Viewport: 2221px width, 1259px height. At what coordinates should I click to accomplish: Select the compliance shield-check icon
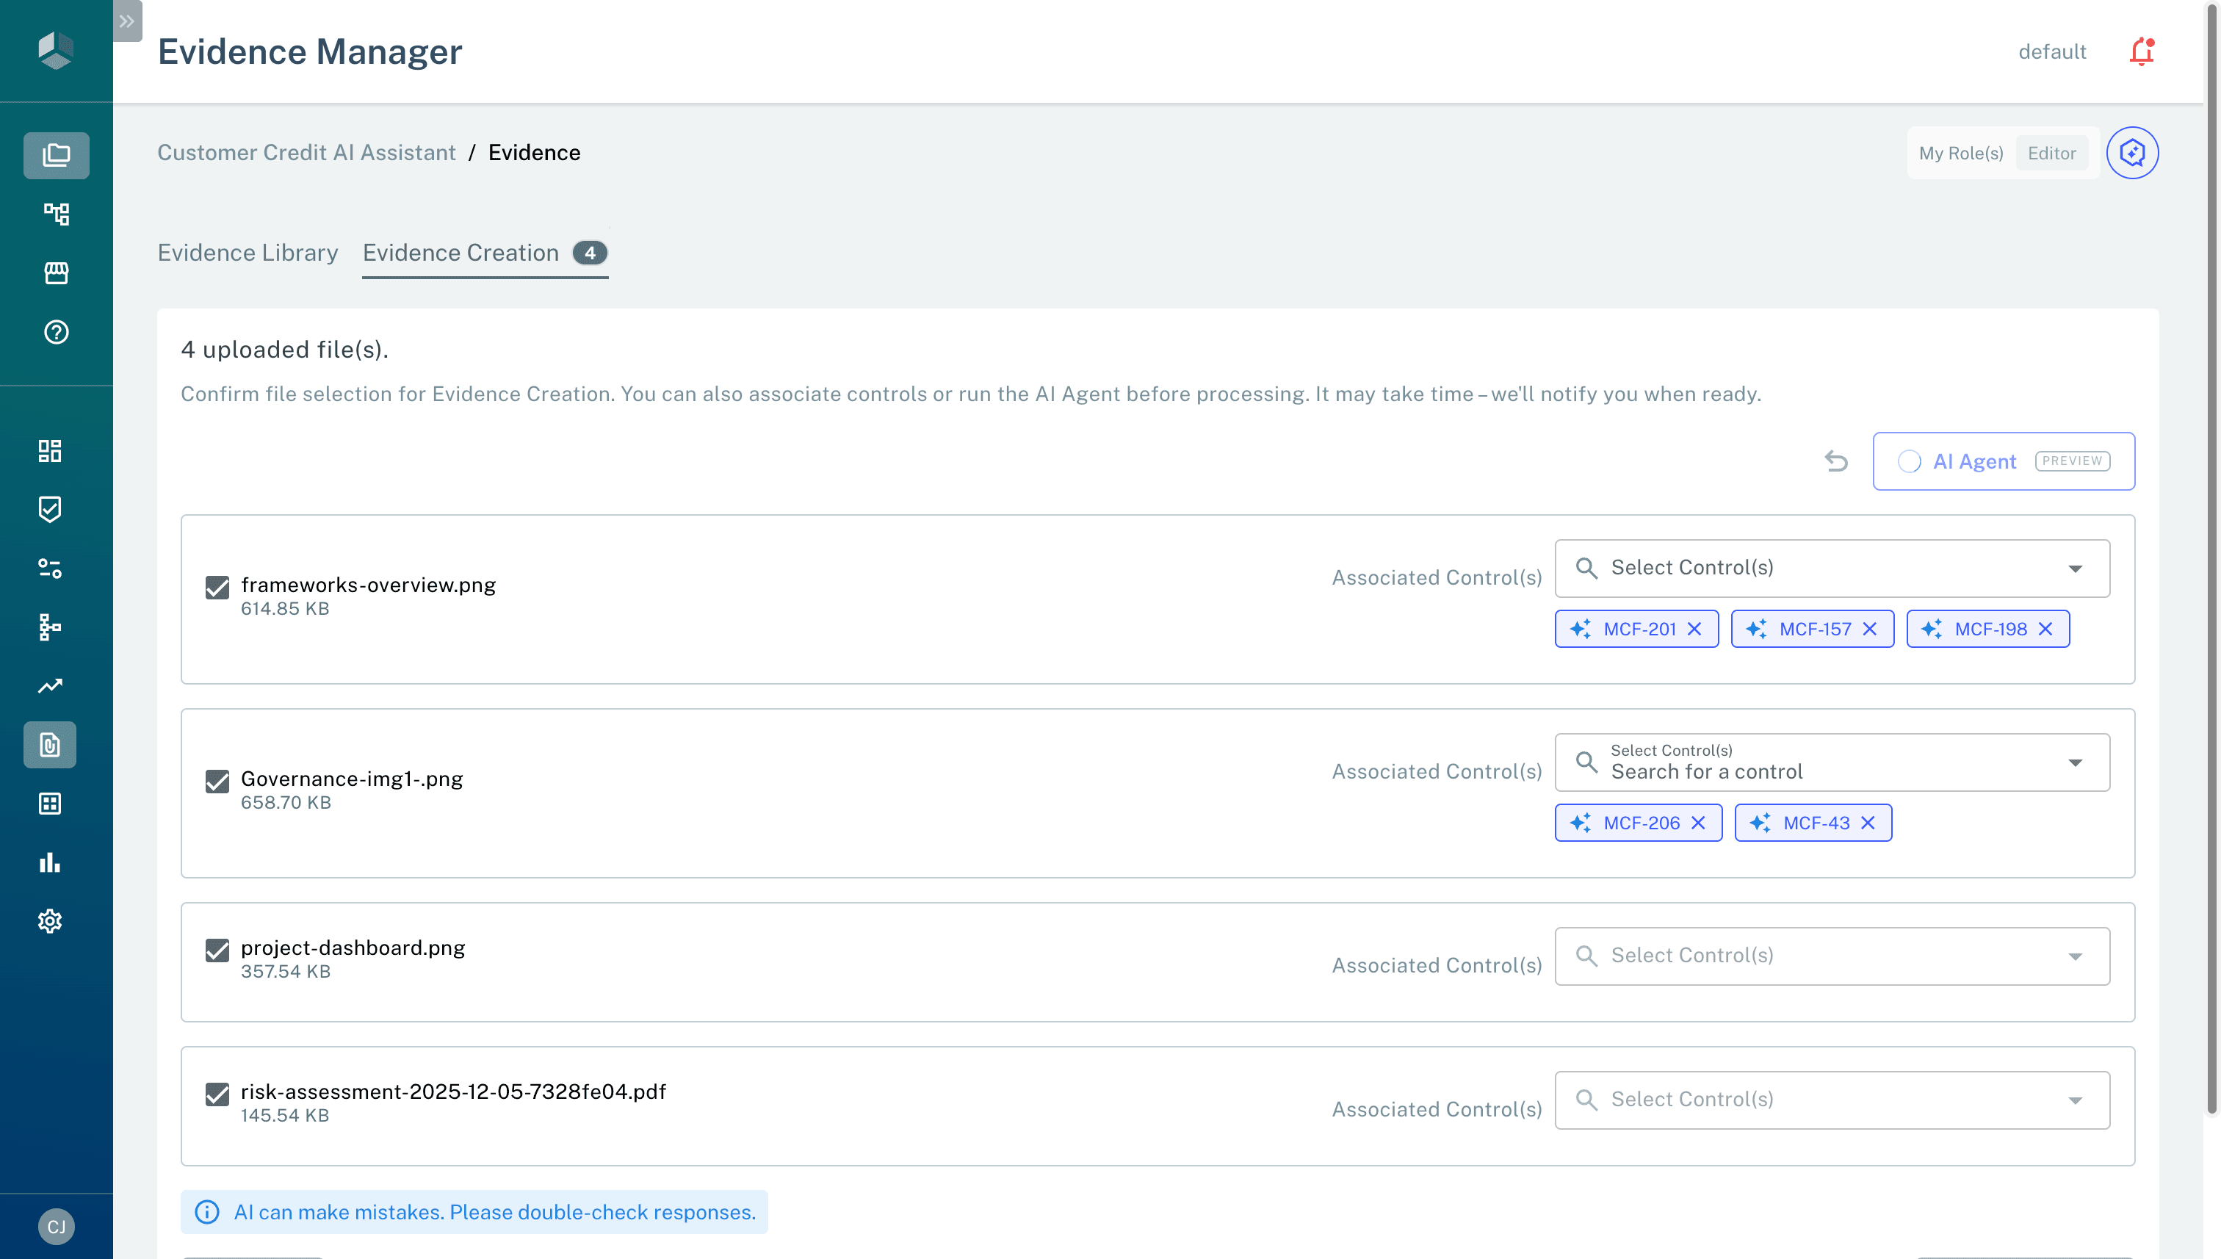49,508
